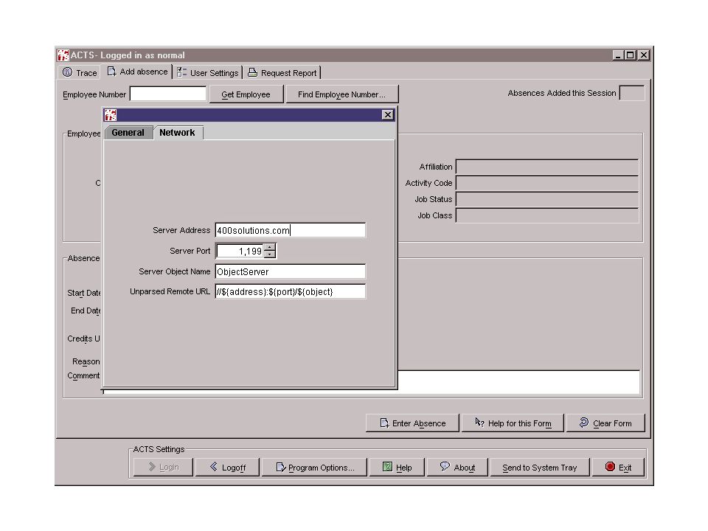708x531 pixels.
Task: Click the options dialog title bar icon
Action: 111,115
